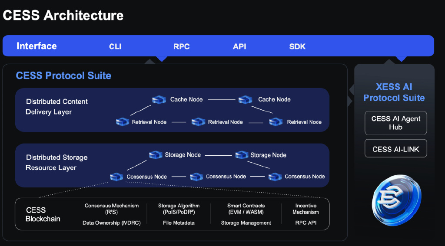
Task: Click the left Storage Node cube icon
Action: click(156, 155)
